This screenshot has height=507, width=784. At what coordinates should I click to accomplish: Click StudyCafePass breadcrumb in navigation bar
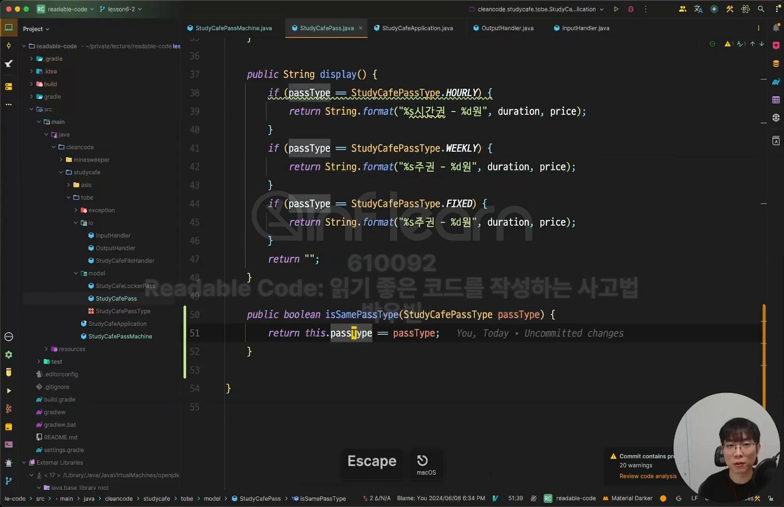point(256,499)
